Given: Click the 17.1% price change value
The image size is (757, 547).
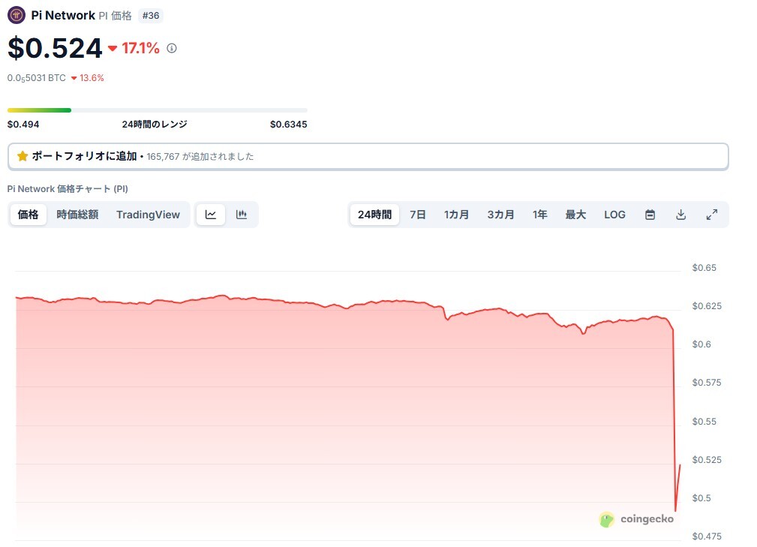Looking at the screenshot, I should 140,48.
